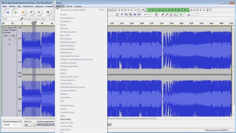Viewport: 236px width, 133px height.
Task: Zoom out with the magnifier icon
Action: point(167,14)
